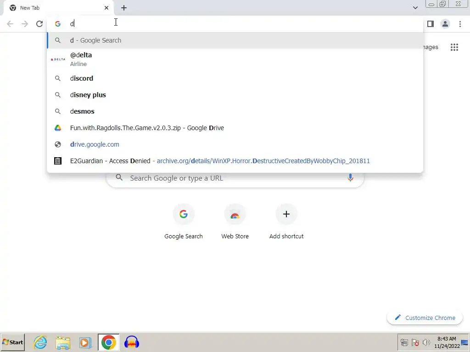470x352 pixels.
Task: Click the 'Search Google or type a URL' box
Action: pyautogui.click(x=235, y=178)
